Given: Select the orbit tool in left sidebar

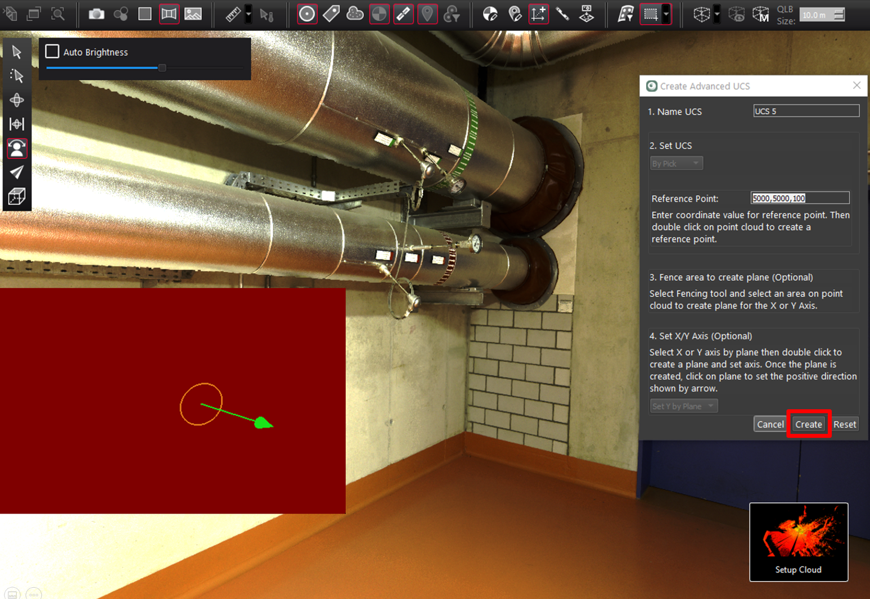Looking at the screenshot, I should pyautogui.click(x=16, y=100).
